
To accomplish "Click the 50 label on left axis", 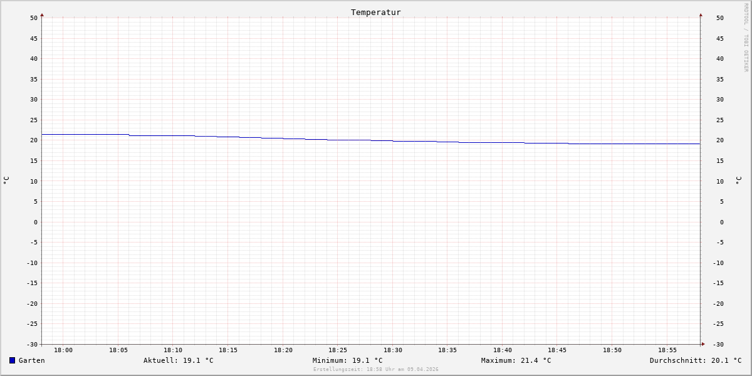I will point(34,18).
